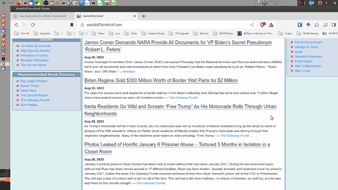Open the Bitwarden extension icon
This screenshot has height=190, width=338.
click(x=300, y=25)
